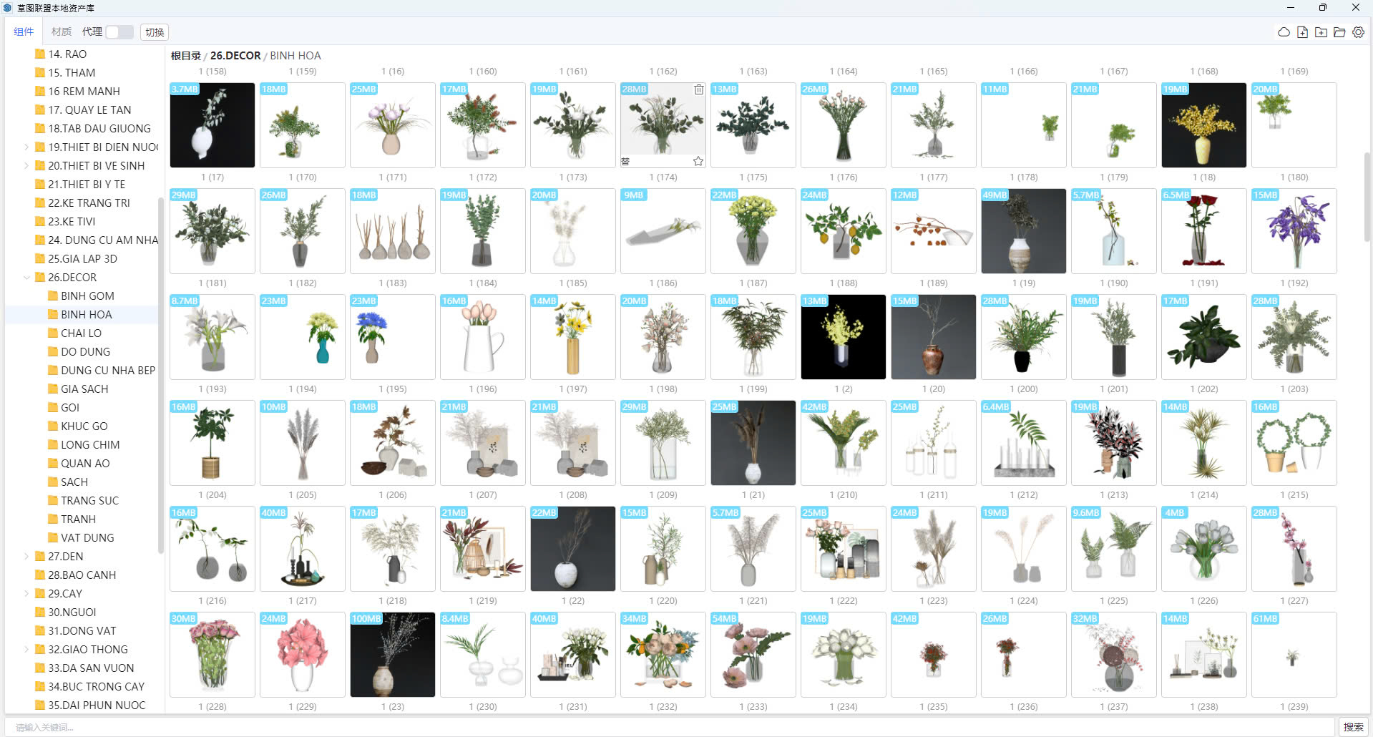Image resolution: width=1373 pixels, height=737 pixels.
Task: Click the 搜索 search button
Action: [x=1353, y=727]
